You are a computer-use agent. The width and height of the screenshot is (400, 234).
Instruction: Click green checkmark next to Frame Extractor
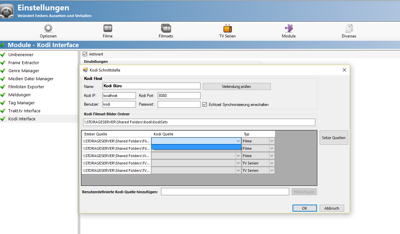coord(3,63)
